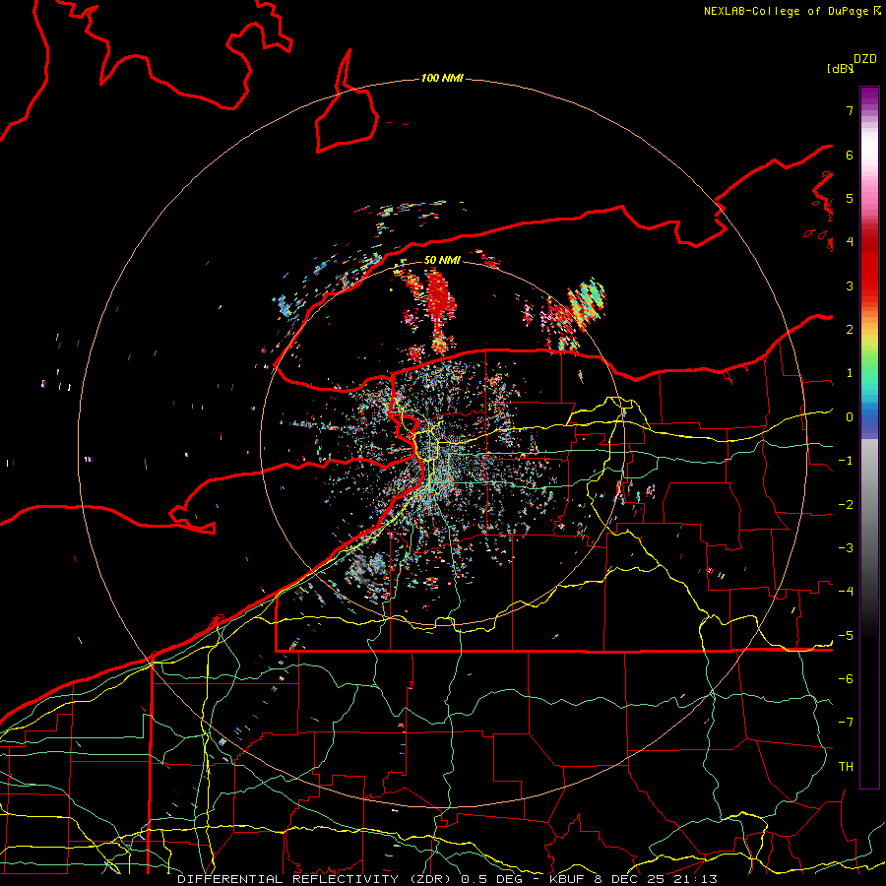
Task: Click the positive 5 scale value
Action: tap(850, 198)
